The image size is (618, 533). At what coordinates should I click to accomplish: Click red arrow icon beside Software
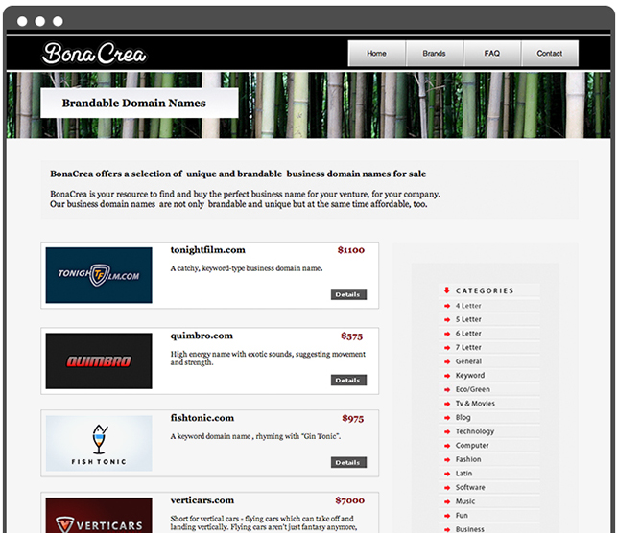[447, 488]
